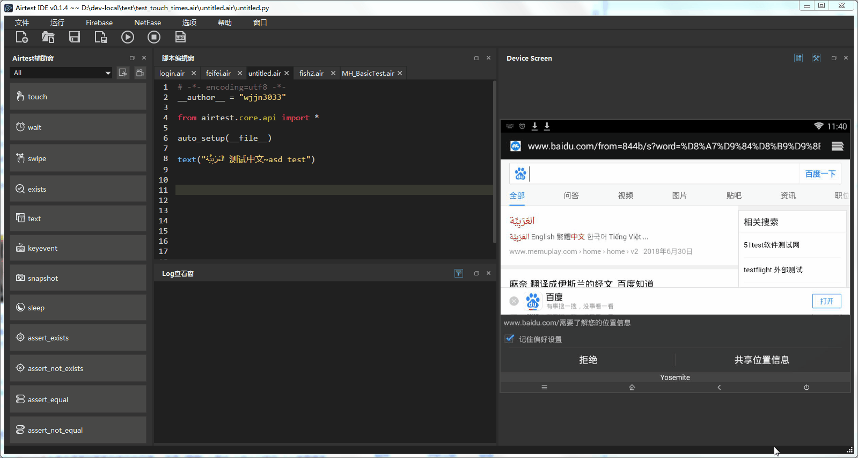Insert the swipe helper action

78,158
